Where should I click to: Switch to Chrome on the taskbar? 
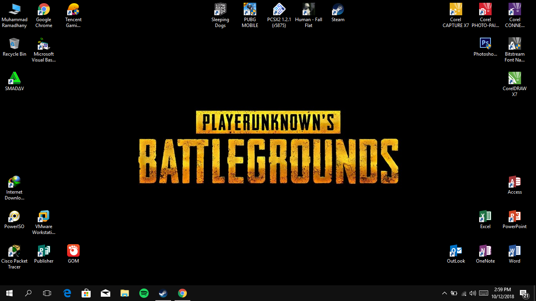coord(182,293)
